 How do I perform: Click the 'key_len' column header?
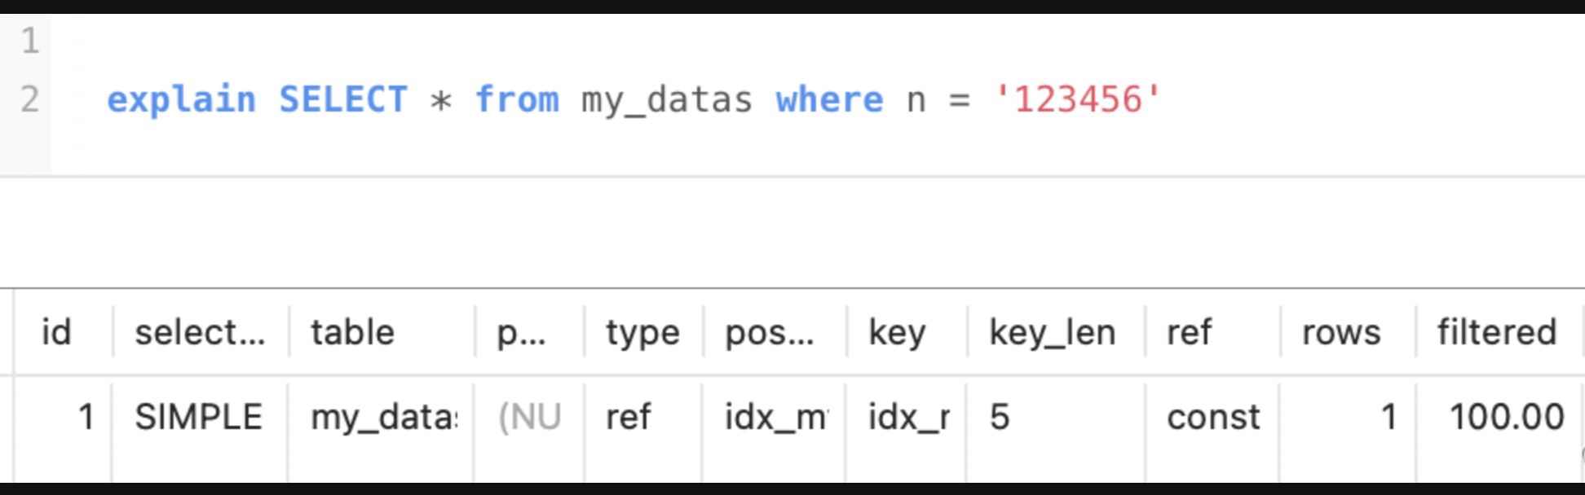(x=1052, y=332)
